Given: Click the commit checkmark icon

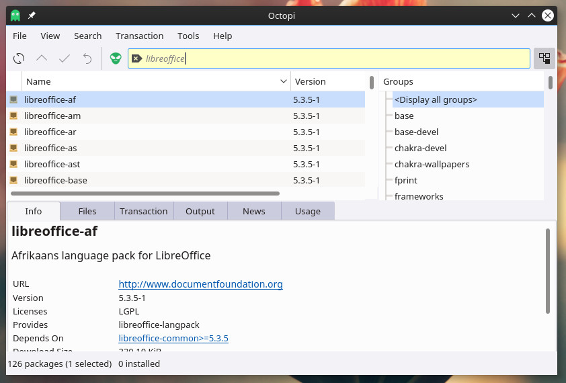Looking at the screenshot, I should (x=65, y=58).
